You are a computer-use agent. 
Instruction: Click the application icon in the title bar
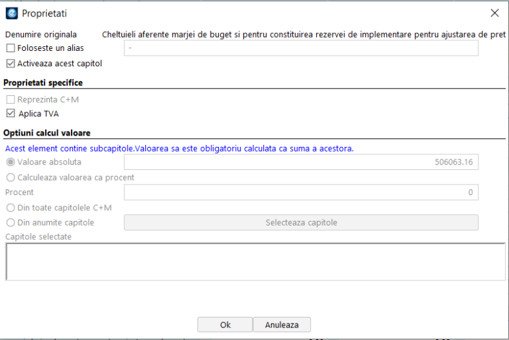(11, 13)
